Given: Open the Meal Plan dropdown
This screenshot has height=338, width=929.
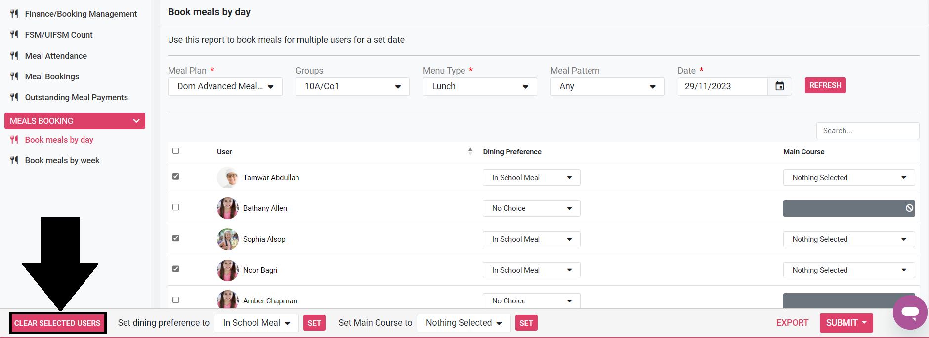Looking at the screenshot, I should pos(225,86).
